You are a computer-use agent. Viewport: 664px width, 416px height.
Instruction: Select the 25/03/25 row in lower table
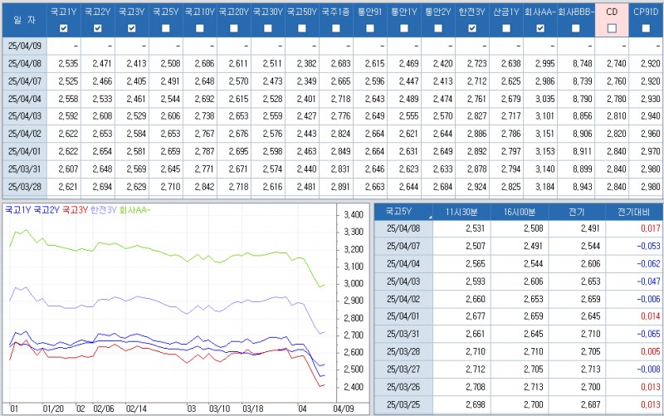point(403,404)
